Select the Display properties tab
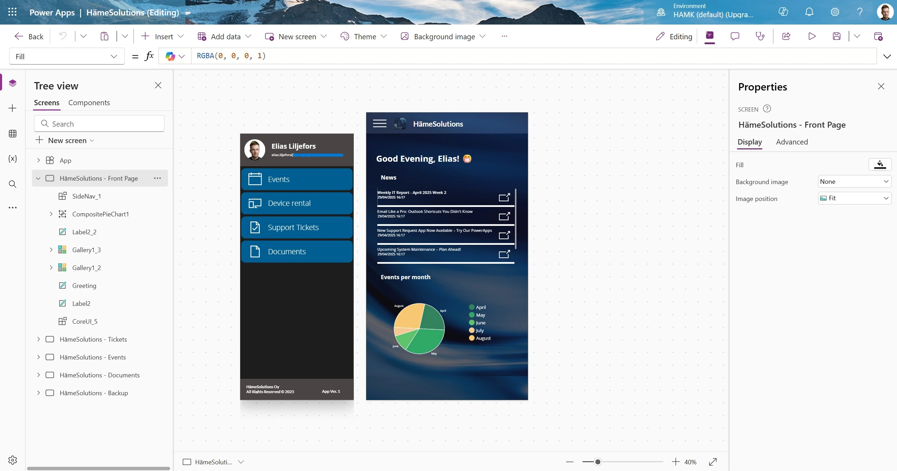The width and height of the screenshot is (897, 471). point(750,142)
